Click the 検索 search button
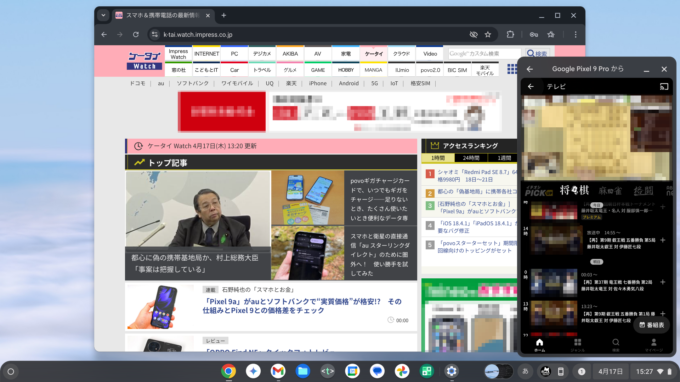 pos(537,54)
